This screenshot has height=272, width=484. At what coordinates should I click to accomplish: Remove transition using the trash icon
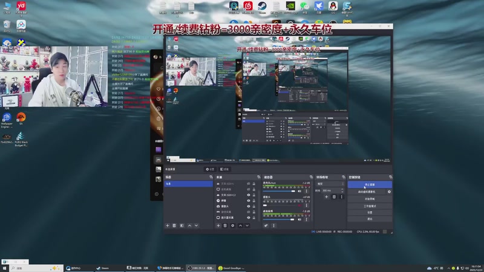coord(334,197)
